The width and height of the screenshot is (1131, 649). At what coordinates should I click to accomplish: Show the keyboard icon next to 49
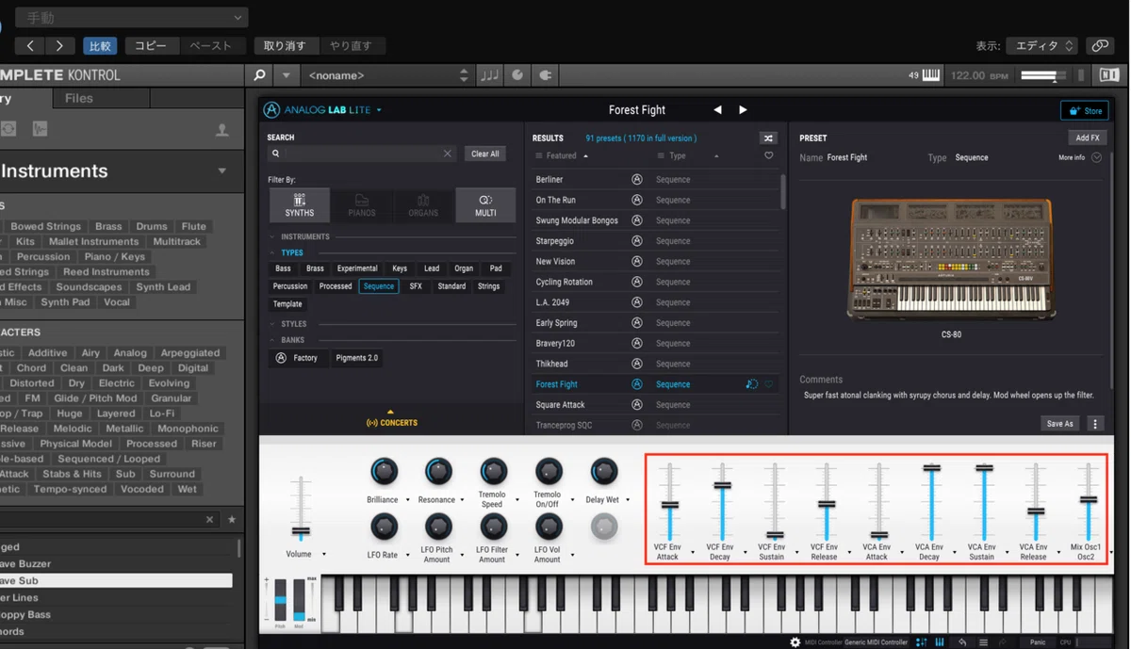930,75
